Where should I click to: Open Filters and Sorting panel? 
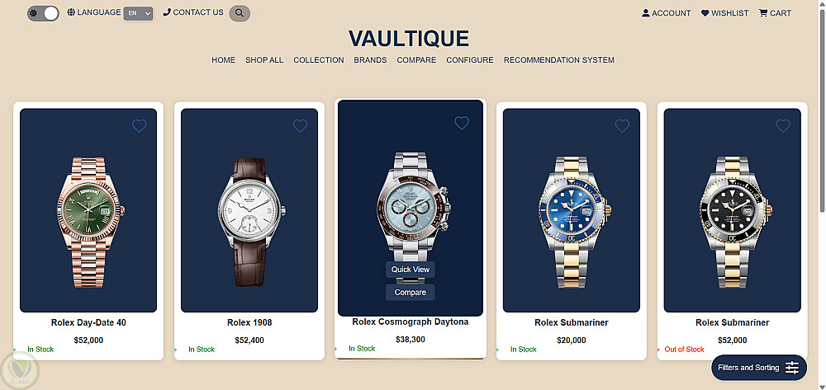758,368
